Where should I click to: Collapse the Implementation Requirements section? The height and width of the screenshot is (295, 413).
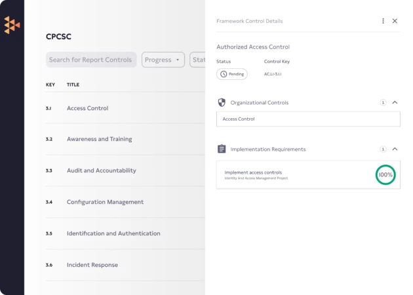[x=395, y=149]
